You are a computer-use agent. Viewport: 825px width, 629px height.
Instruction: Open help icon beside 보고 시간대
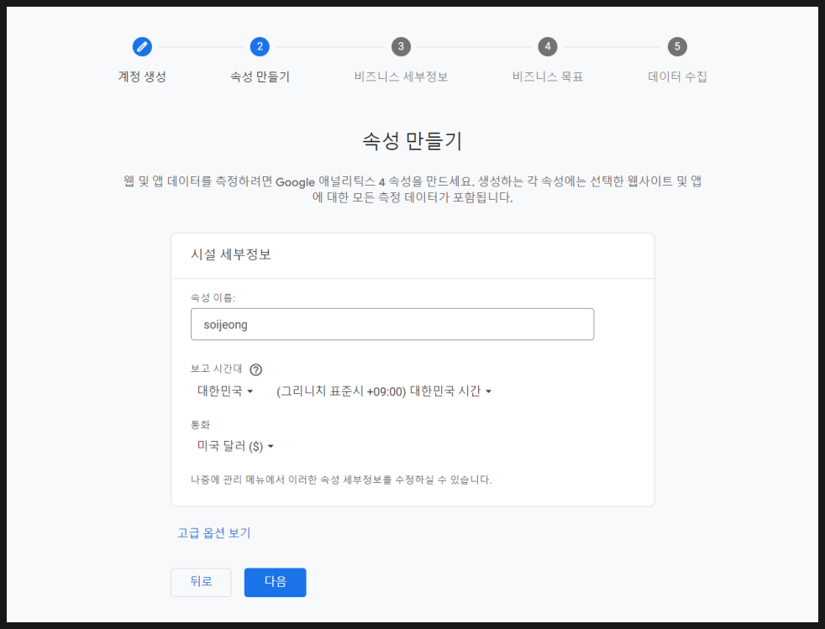(256, 370)
